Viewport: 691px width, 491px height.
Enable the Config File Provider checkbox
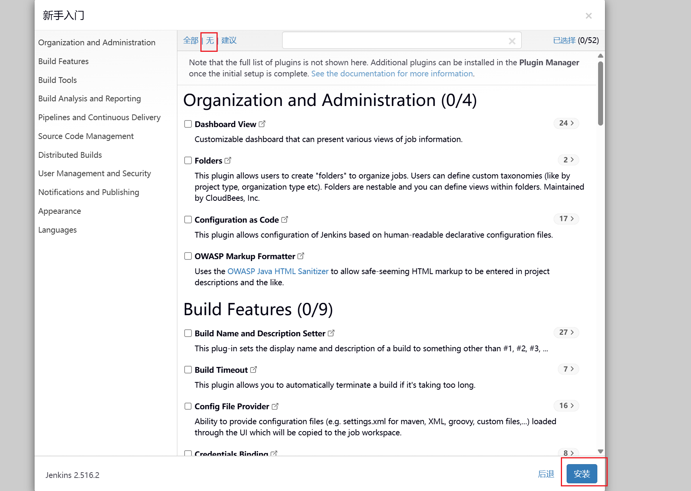pos(188,406)
